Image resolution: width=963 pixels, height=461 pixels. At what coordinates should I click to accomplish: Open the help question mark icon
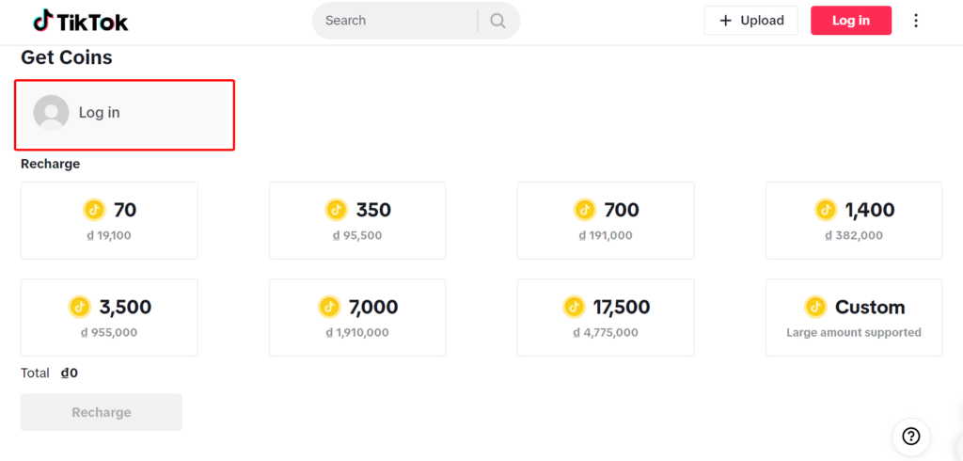tap(910, 437)
